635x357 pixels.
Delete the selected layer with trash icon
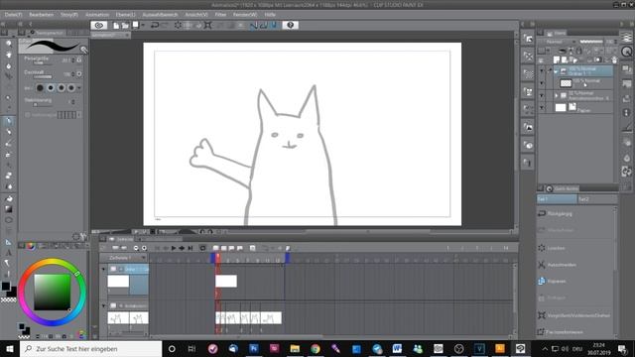pos(614,59)
